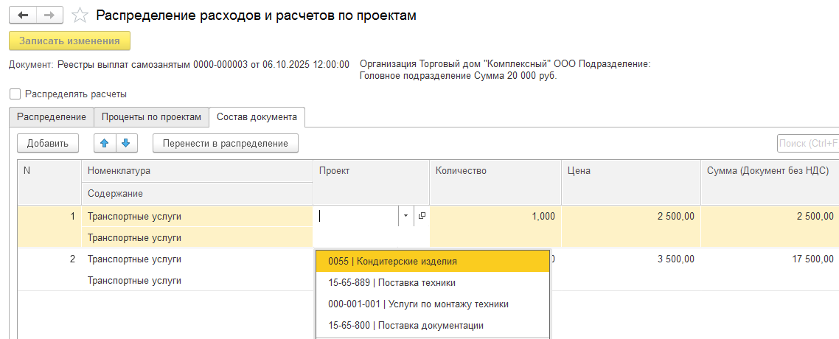Click the Проект text input in row 1

click(x=357, y=216)
